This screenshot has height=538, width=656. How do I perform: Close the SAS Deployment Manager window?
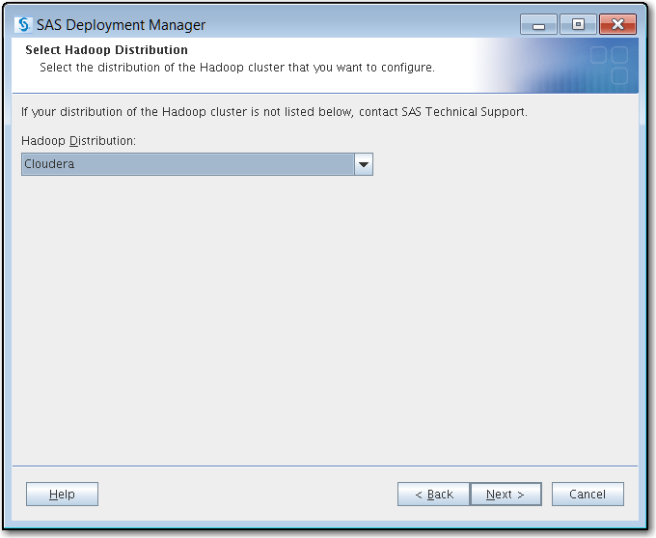coord(617,24)
